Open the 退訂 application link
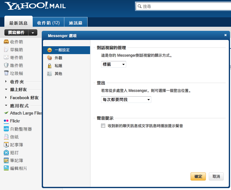Image resolution: width=231 pixels, height=190 pixels. 14,153
